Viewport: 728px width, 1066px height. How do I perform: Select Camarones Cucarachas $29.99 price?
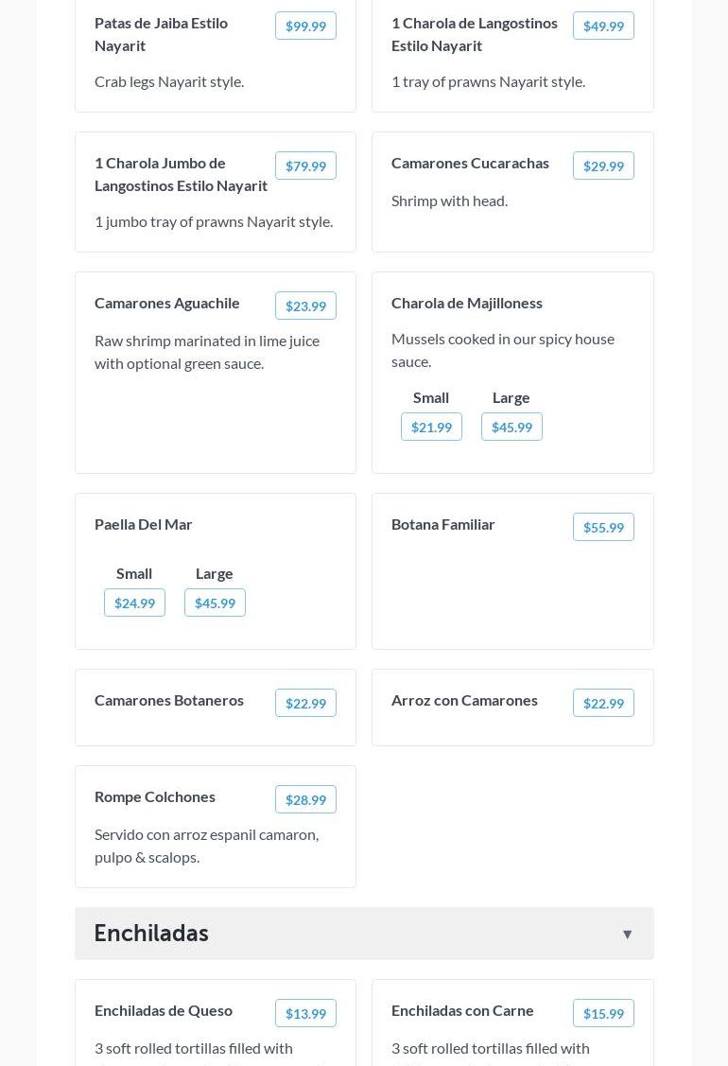point(603,166)
